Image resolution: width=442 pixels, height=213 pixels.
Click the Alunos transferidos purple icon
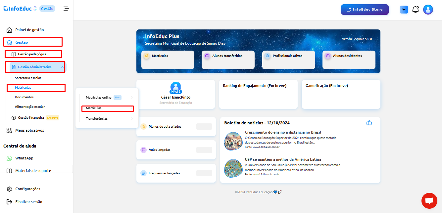[207, 56]
